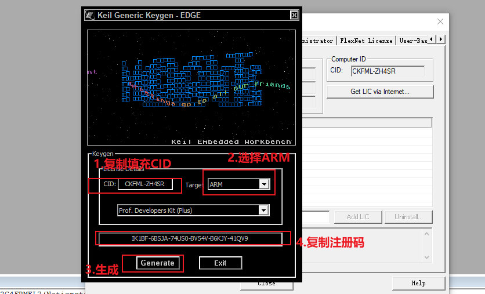Close the Keil Generic Keygen window
485x294 pixels.
294,15
